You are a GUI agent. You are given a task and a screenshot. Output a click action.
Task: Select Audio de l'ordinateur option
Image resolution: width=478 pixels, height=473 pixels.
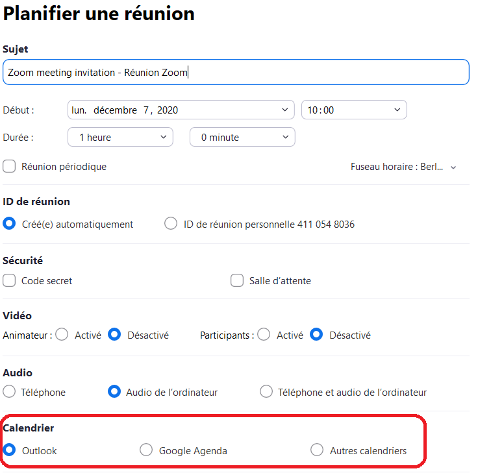click(x=114, y=392)
